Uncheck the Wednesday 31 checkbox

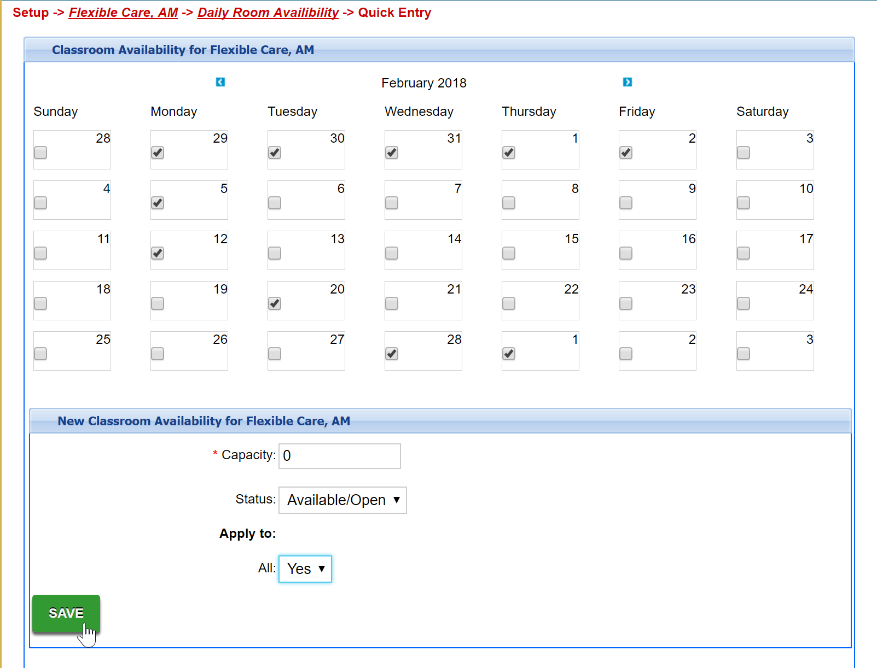coord(392,153)
